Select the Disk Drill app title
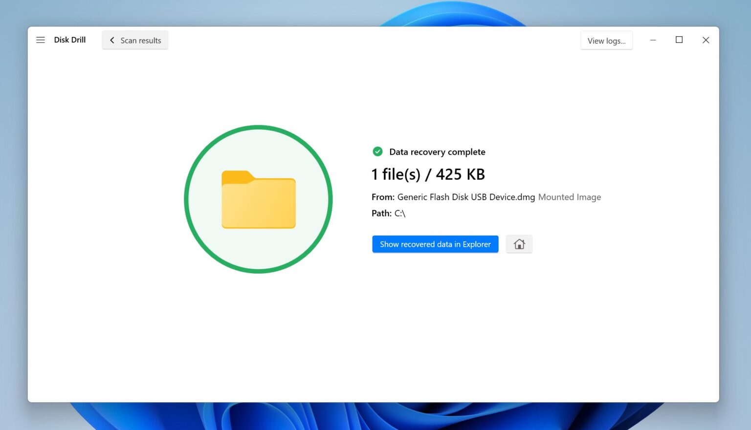Viewport: 751px width, 430px height. tap(70, 40)
